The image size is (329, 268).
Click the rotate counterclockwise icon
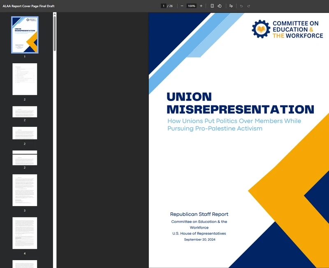click(x=220, y=6)
